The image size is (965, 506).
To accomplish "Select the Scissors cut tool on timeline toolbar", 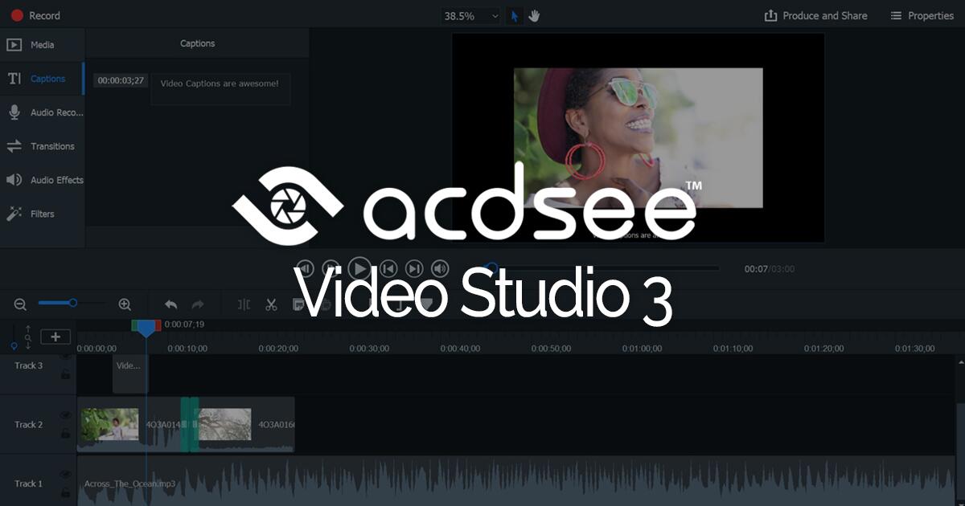I will pos(271,304).
